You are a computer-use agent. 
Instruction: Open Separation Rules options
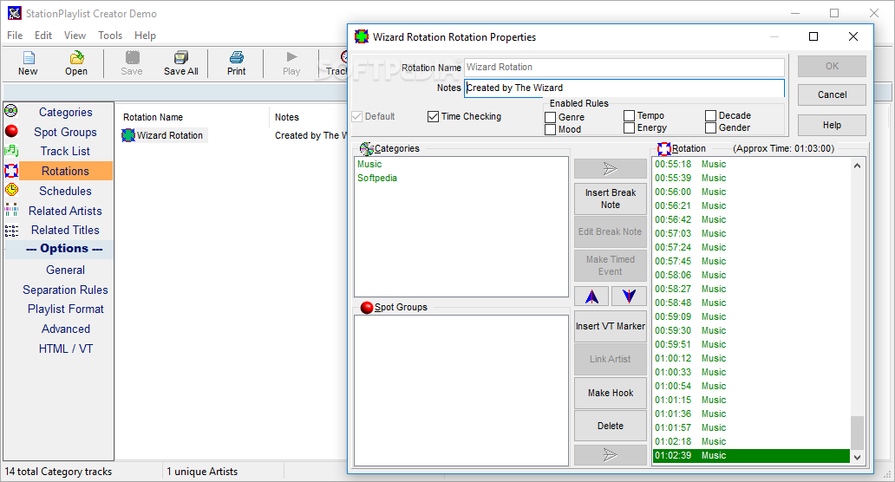coord(66,290)
